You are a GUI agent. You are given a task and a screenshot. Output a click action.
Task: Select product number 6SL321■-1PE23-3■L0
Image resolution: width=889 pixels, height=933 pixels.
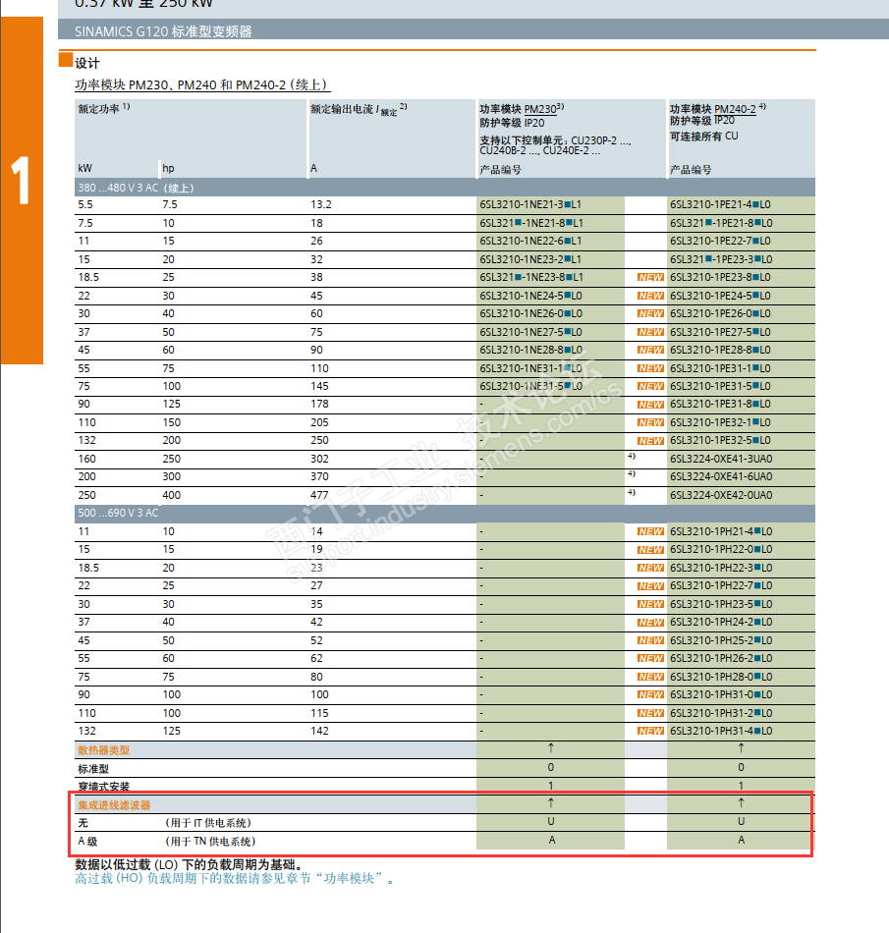pos(721,259)
